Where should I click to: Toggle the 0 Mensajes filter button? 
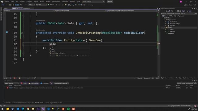tap(45, 83)
